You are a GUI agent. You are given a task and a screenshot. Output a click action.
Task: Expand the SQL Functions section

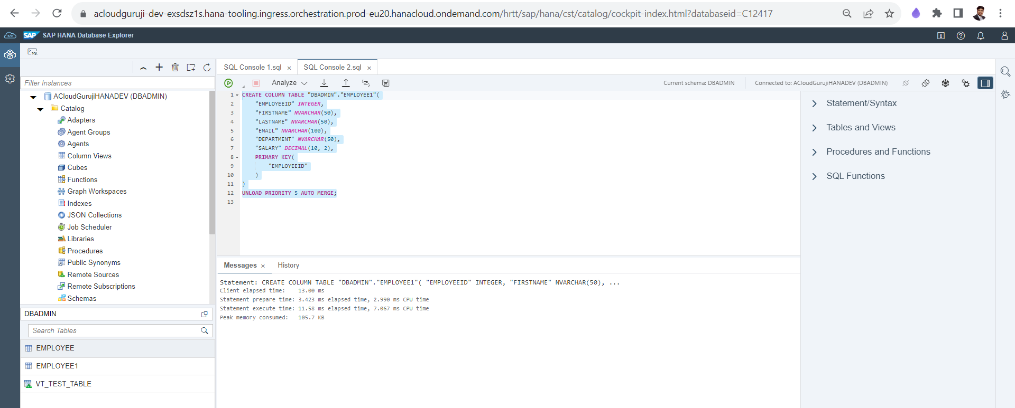pos(855,176)
